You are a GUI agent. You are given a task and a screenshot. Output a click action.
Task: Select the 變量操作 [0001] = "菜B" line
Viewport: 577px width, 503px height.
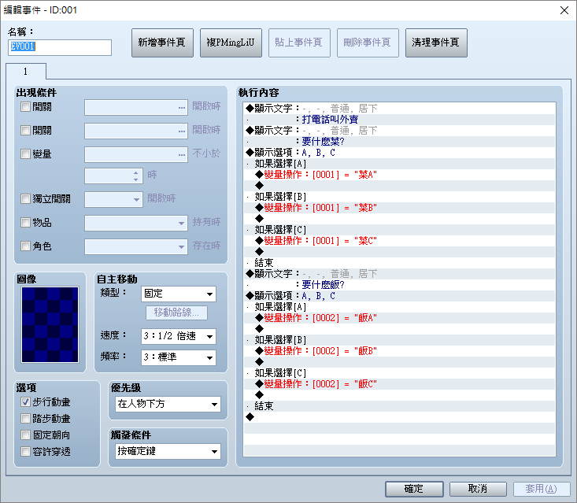tap(399, 208)
